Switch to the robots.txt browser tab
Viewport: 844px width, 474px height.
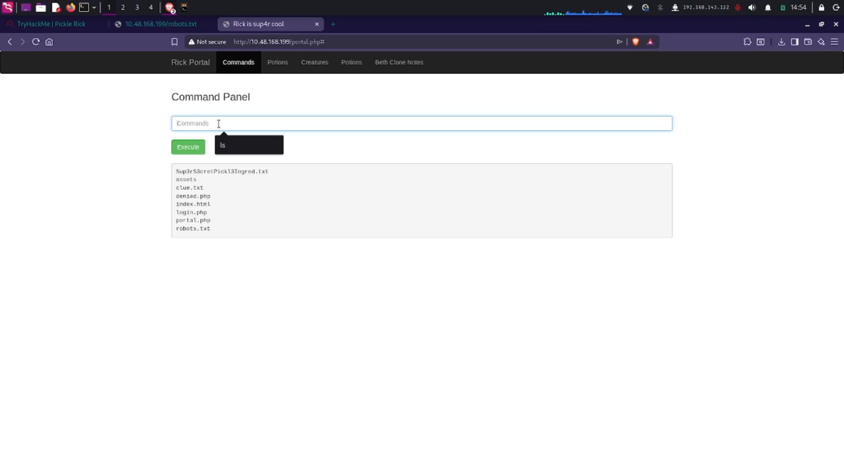tap(161, 24)
